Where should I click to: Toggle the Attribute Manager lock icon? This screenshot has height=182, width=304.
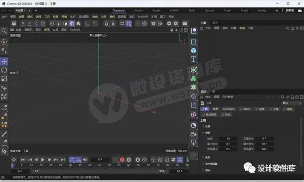pyautogui.click(x=292, y=97)
